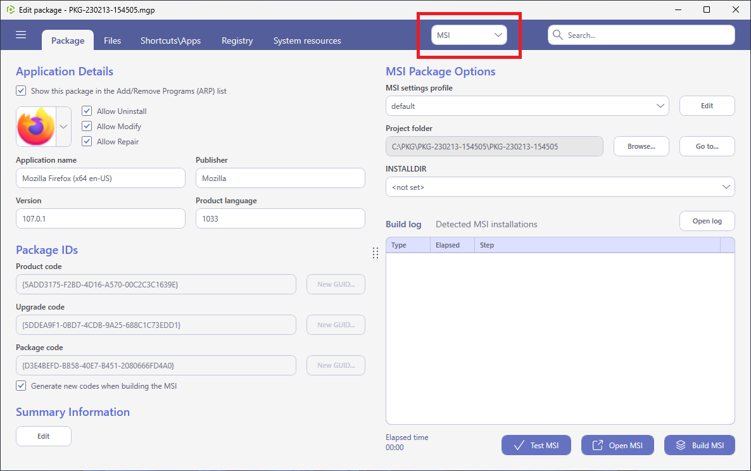Click the Package code field

(156, 365)
